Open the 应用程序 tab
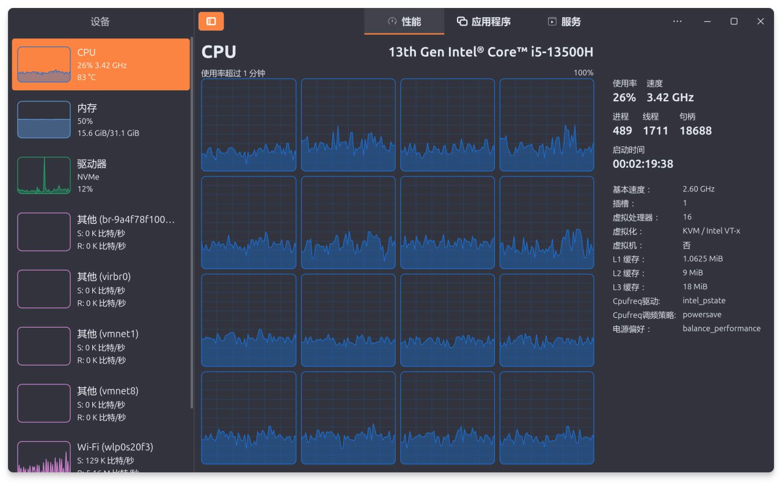782x485 pixels. [484, 22]
